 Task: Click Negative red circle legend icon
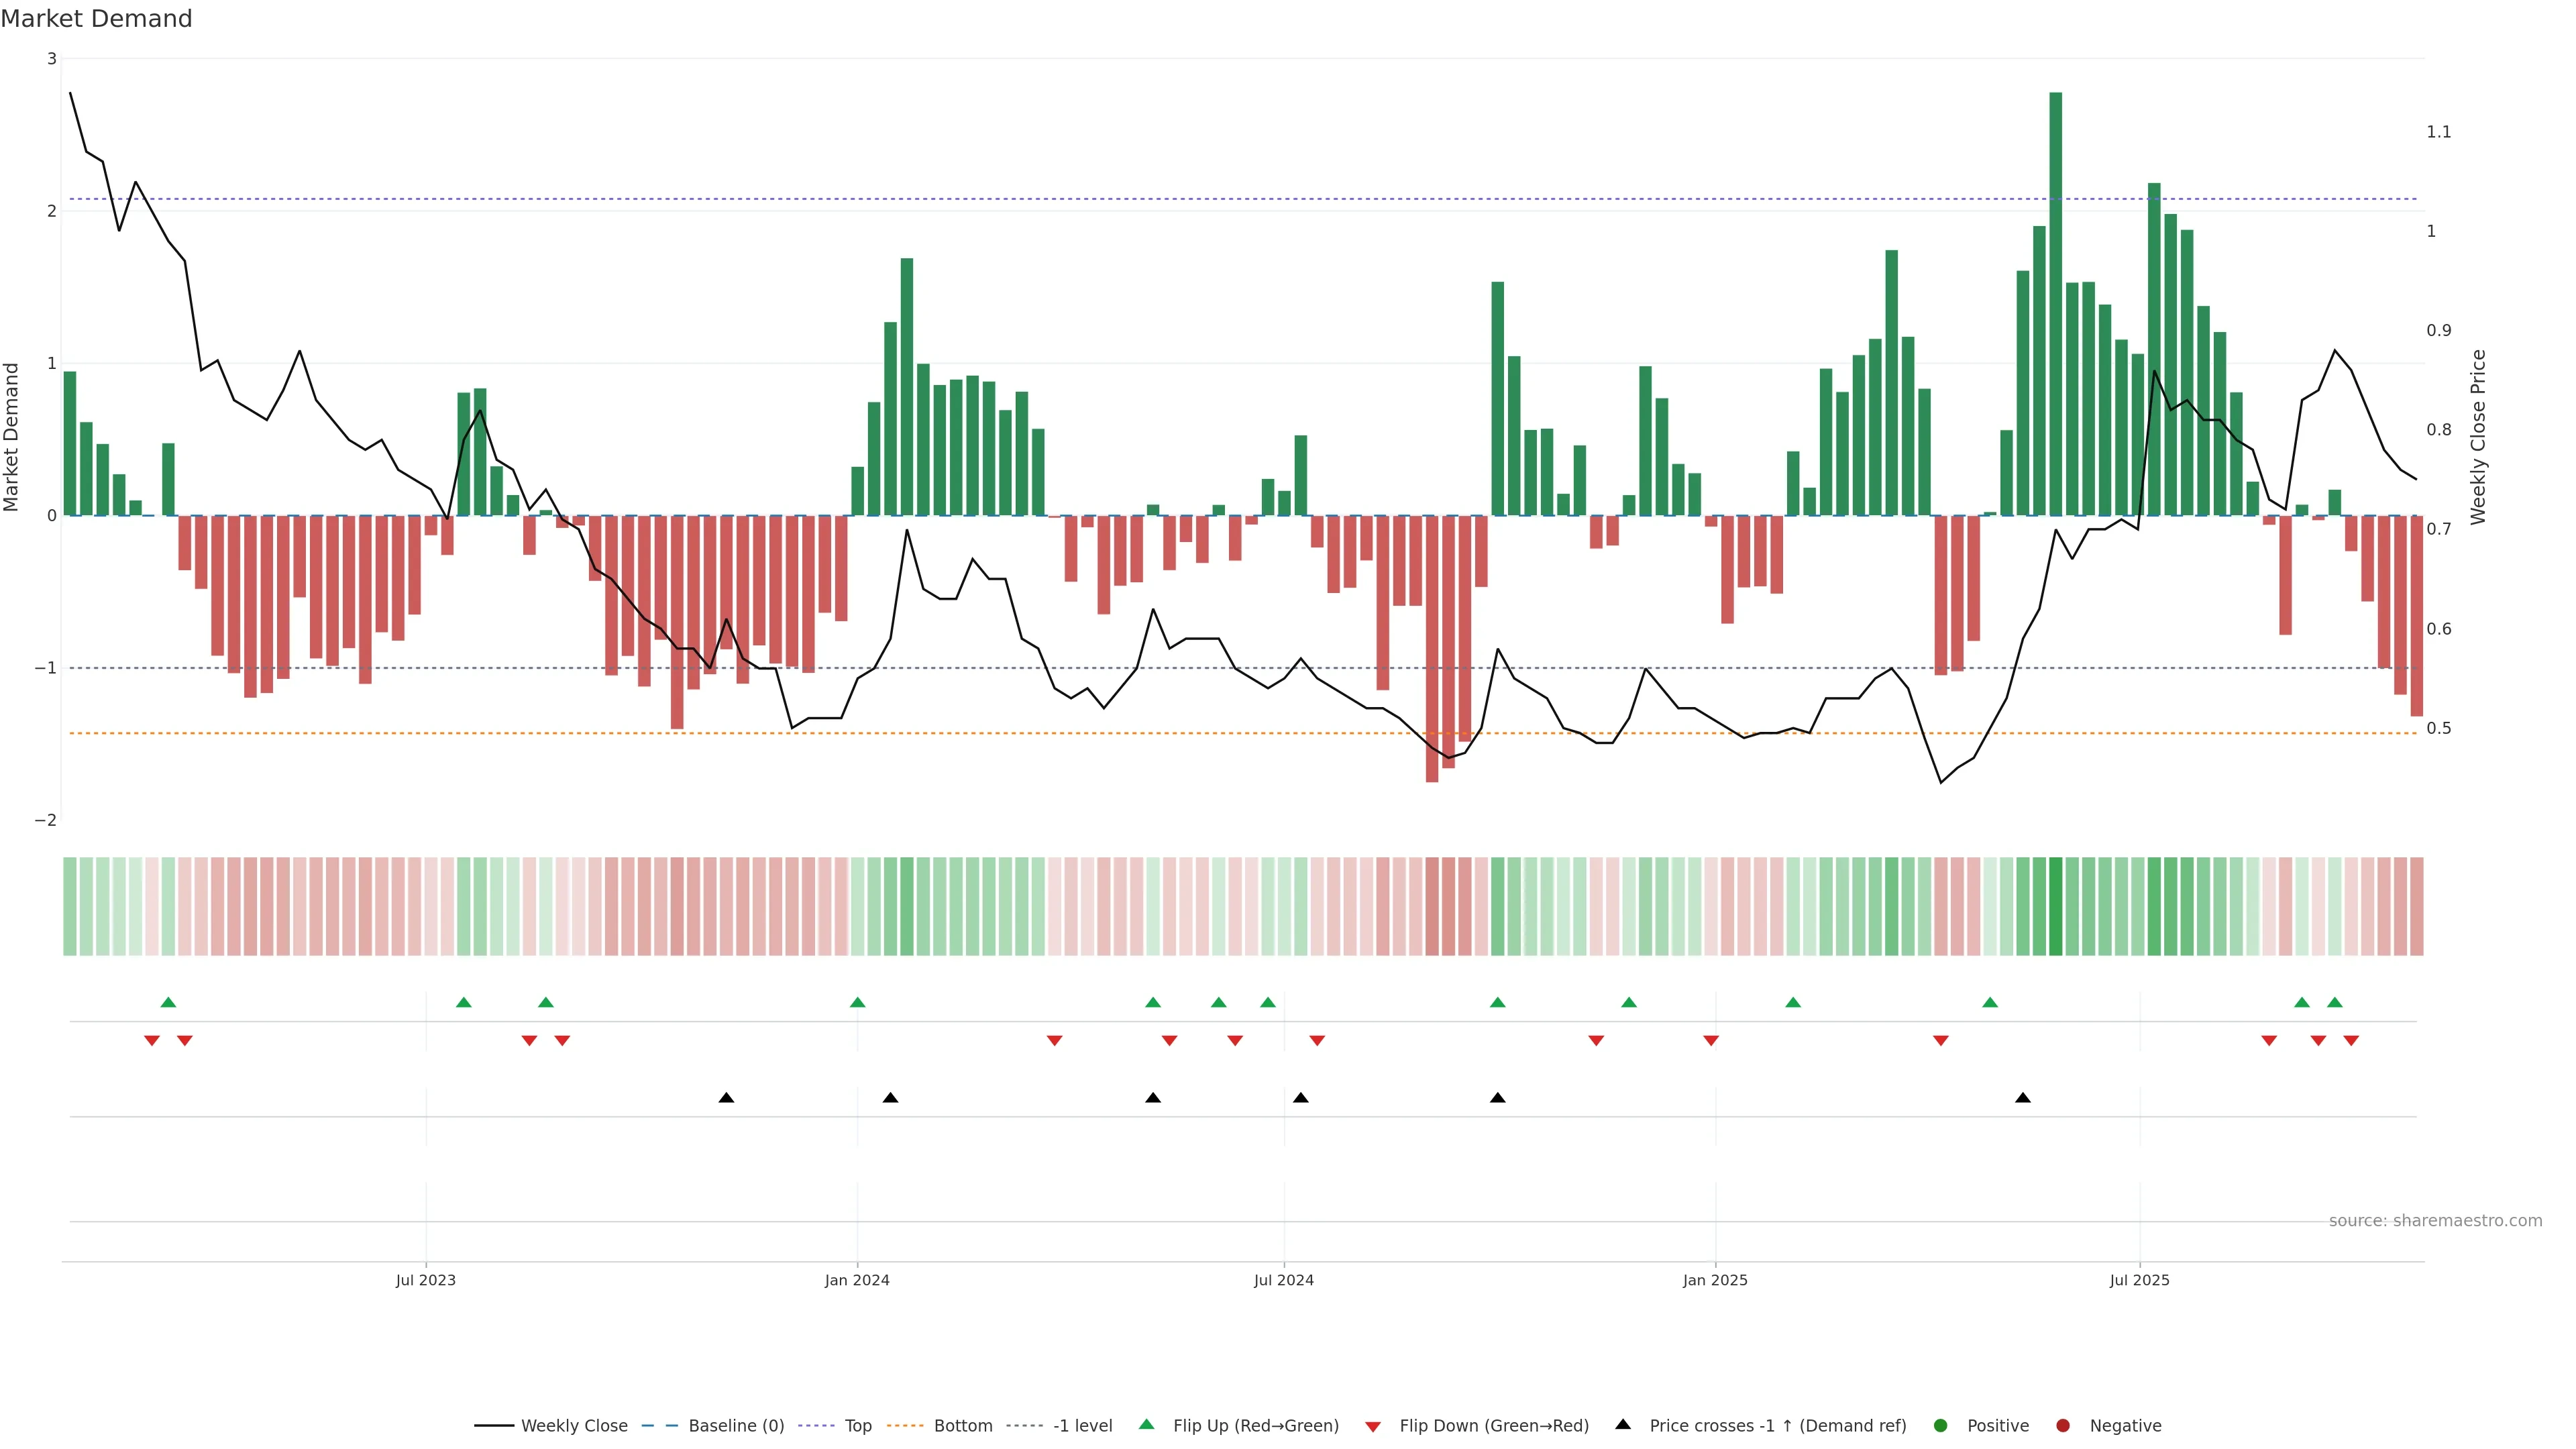pyautogui.click(x=2063, y=1426)
